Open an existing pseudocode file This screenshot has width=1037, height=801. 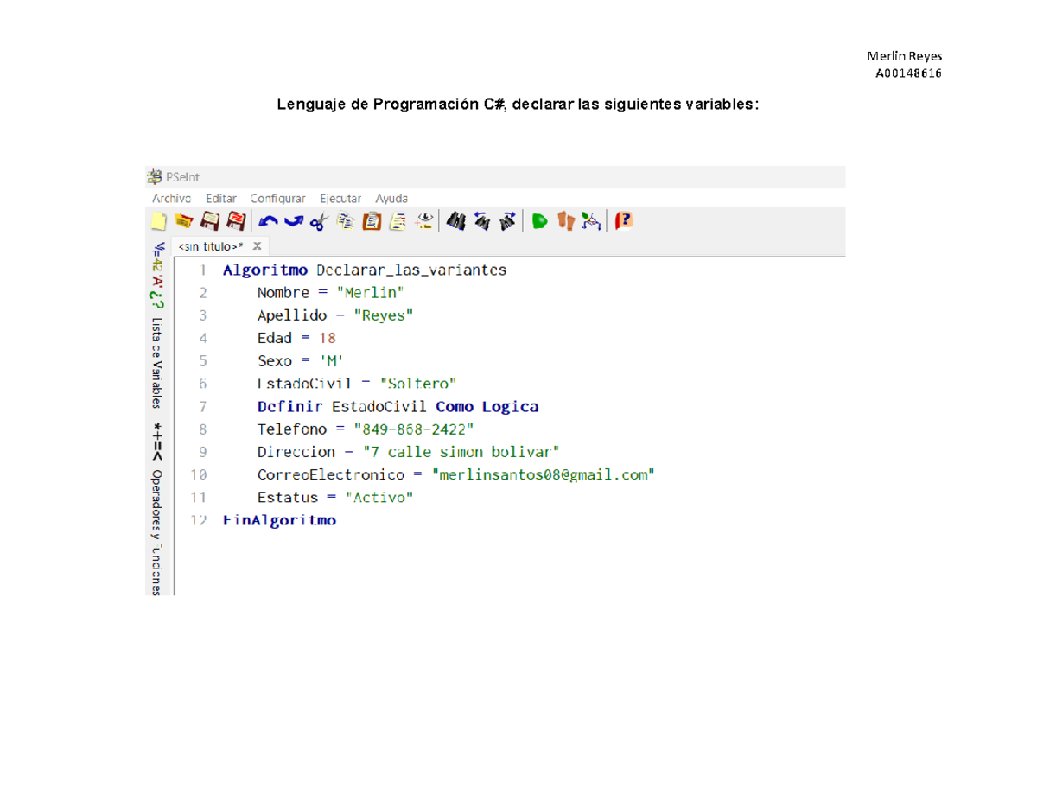click(x=182, y=221)
